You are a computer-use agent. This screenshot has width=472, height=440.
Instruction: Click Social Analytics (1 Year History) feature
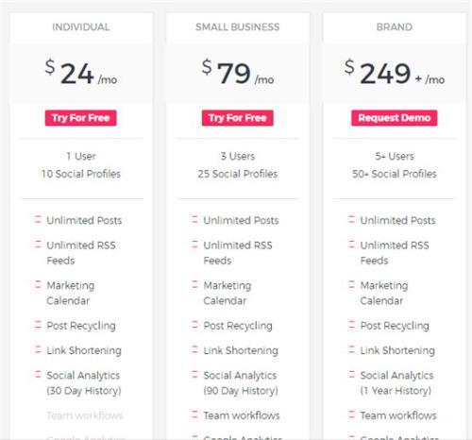[396, 382]
